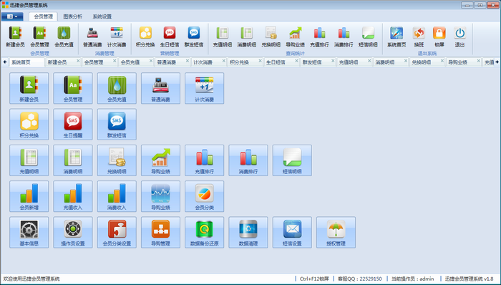Click the 退出 power icon
Screen dimensions: 501x285
click(x=459, y=37)
